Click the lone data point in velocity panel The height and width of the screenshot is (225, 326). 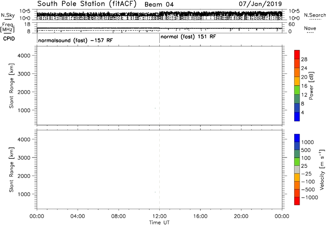coord(155,192)
